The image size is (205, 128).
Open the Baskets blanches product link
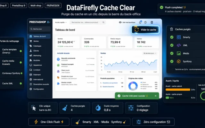click(x=108, y=87)
